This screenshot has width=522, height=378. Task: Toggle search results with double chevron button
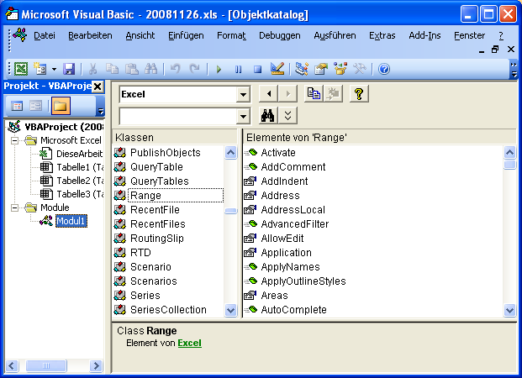288,116
